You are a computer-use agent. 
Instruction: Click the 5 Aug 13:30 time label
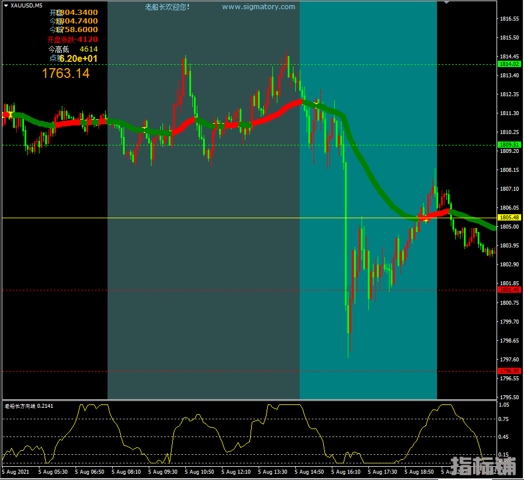click(272, 472)
